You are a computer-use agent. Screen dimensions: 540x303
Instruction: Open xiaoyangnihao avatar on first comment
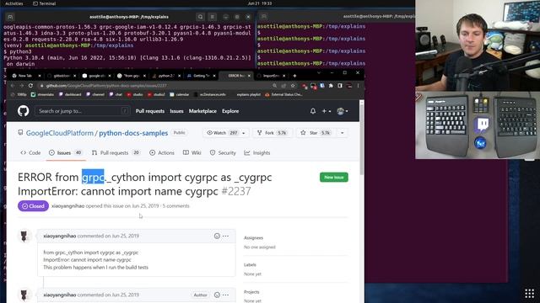(x=24, y=236)
